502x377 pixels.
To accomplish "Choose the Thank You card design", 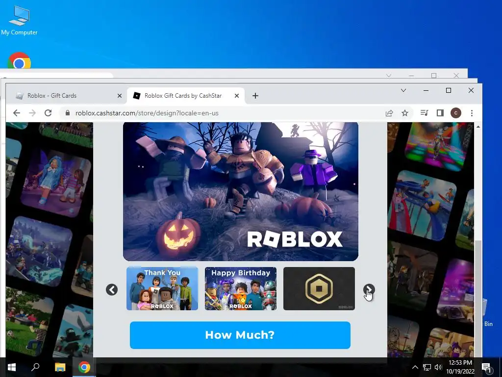I will [162, 289].
